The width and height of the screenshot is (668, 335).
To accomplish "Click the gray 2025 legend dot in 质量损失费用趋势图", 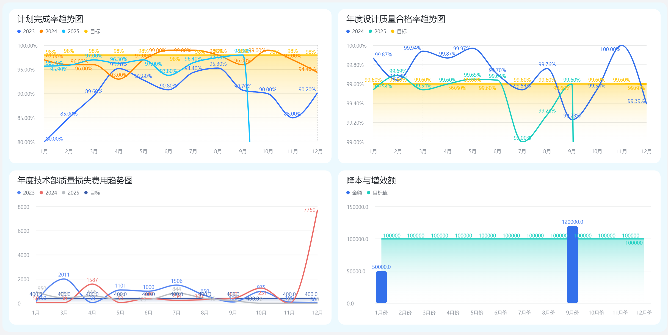I will pyautogui.click(x=64, y=193).
